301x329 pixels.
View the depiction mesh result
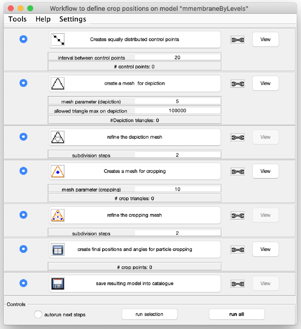tap(266, 83)
